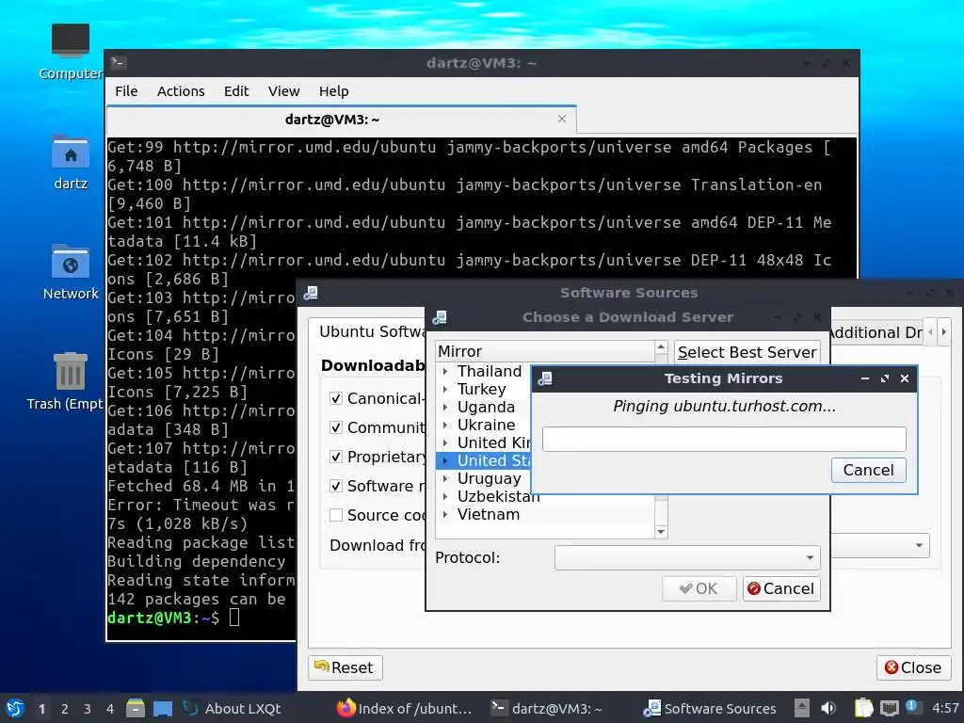
Task: Cancel the Choose a Download Server dialog
Action: pyautogui.click(x=781, y=588)
